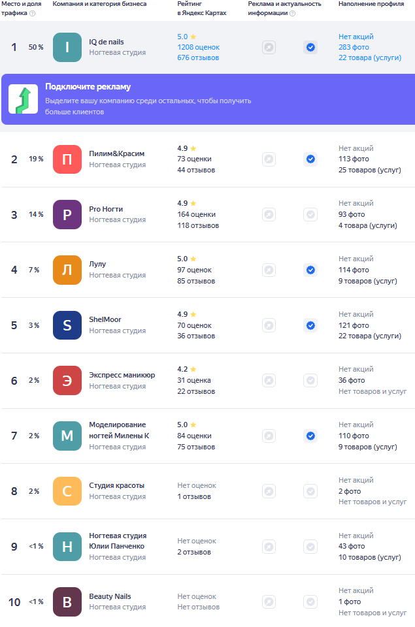This screenshot has width=415, height=627.
Task: Select the company name Студия красоты
Action: pyautogui.click(x=116, y=485)
